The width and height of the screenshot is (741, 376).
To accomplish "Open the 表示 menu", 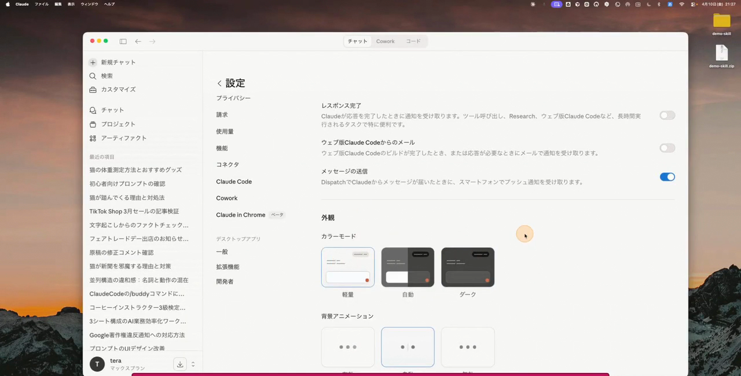I will click(x=71, y=4).
